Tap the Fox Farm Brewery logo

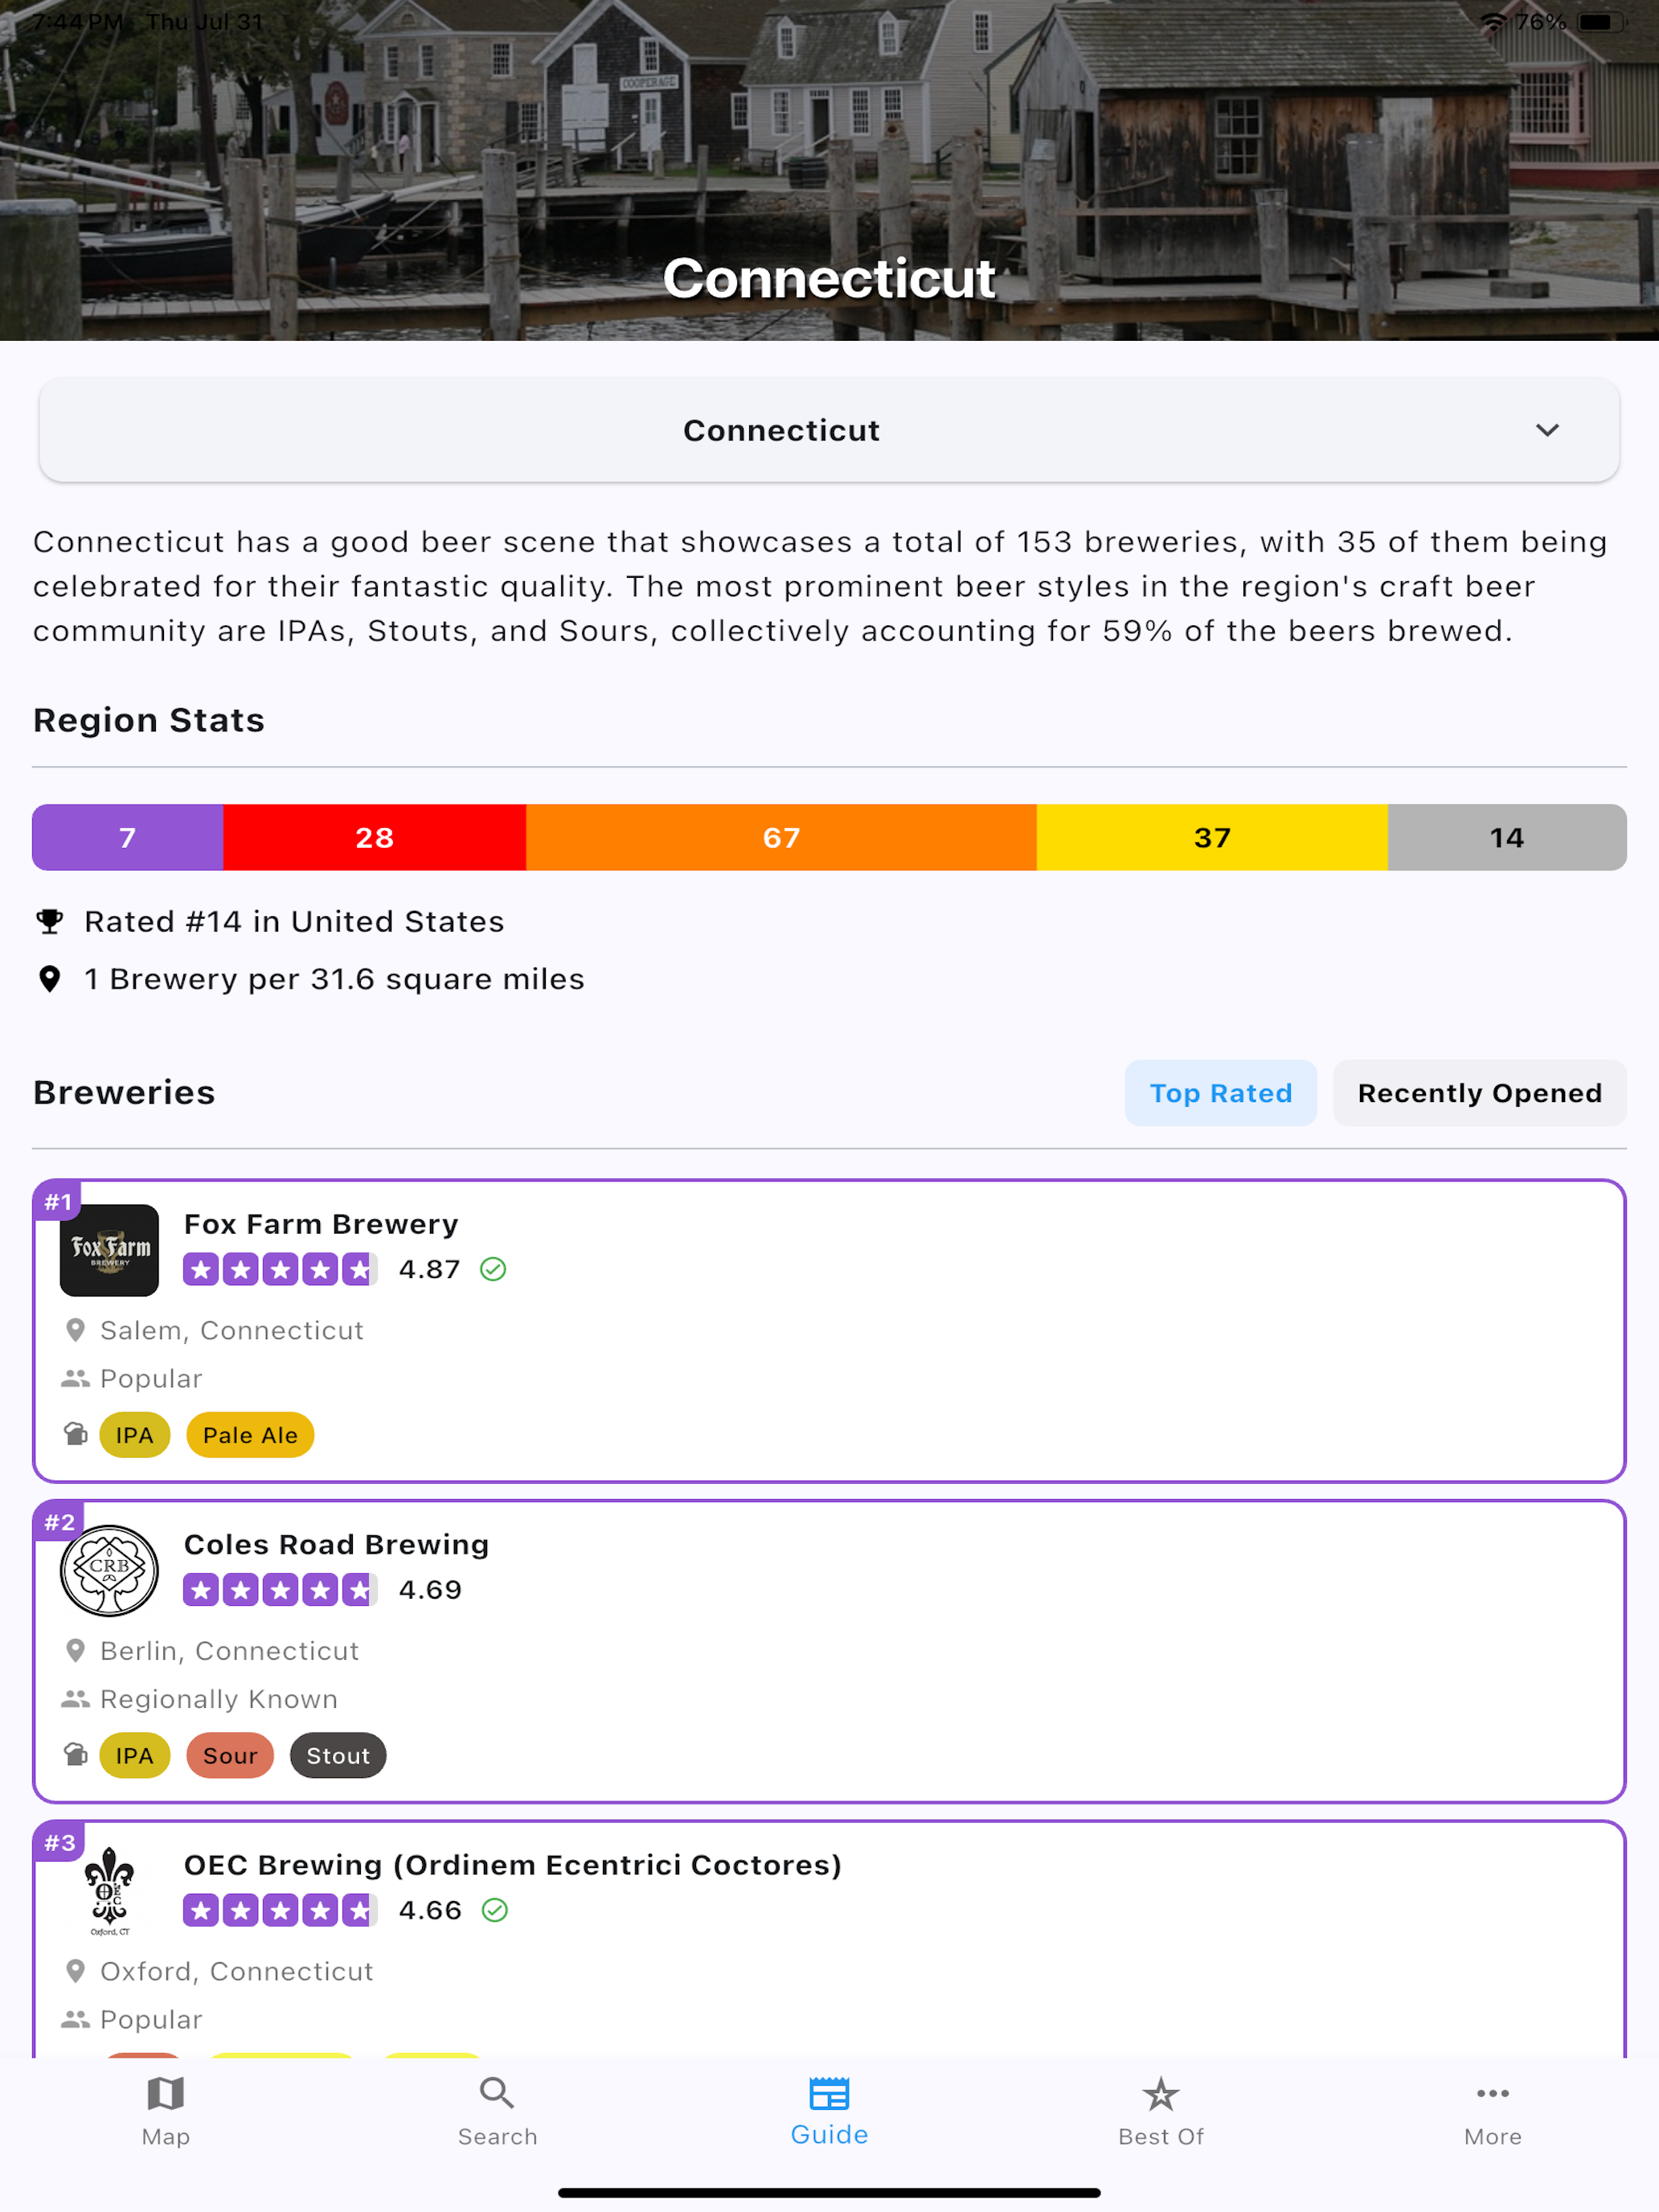click(110, 1250)
